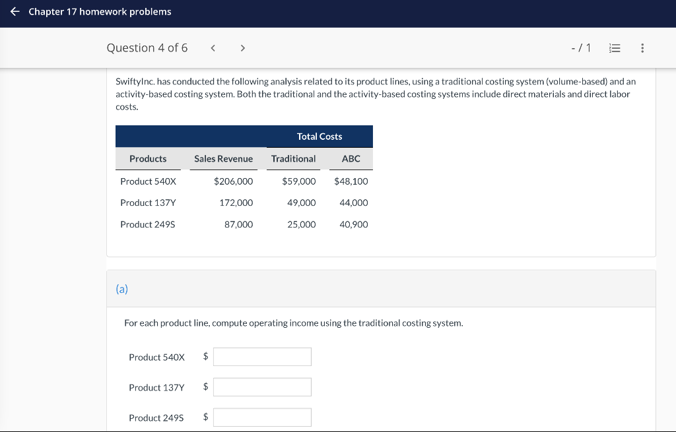
Task: Open the question list icon
Action: [615, 48]
